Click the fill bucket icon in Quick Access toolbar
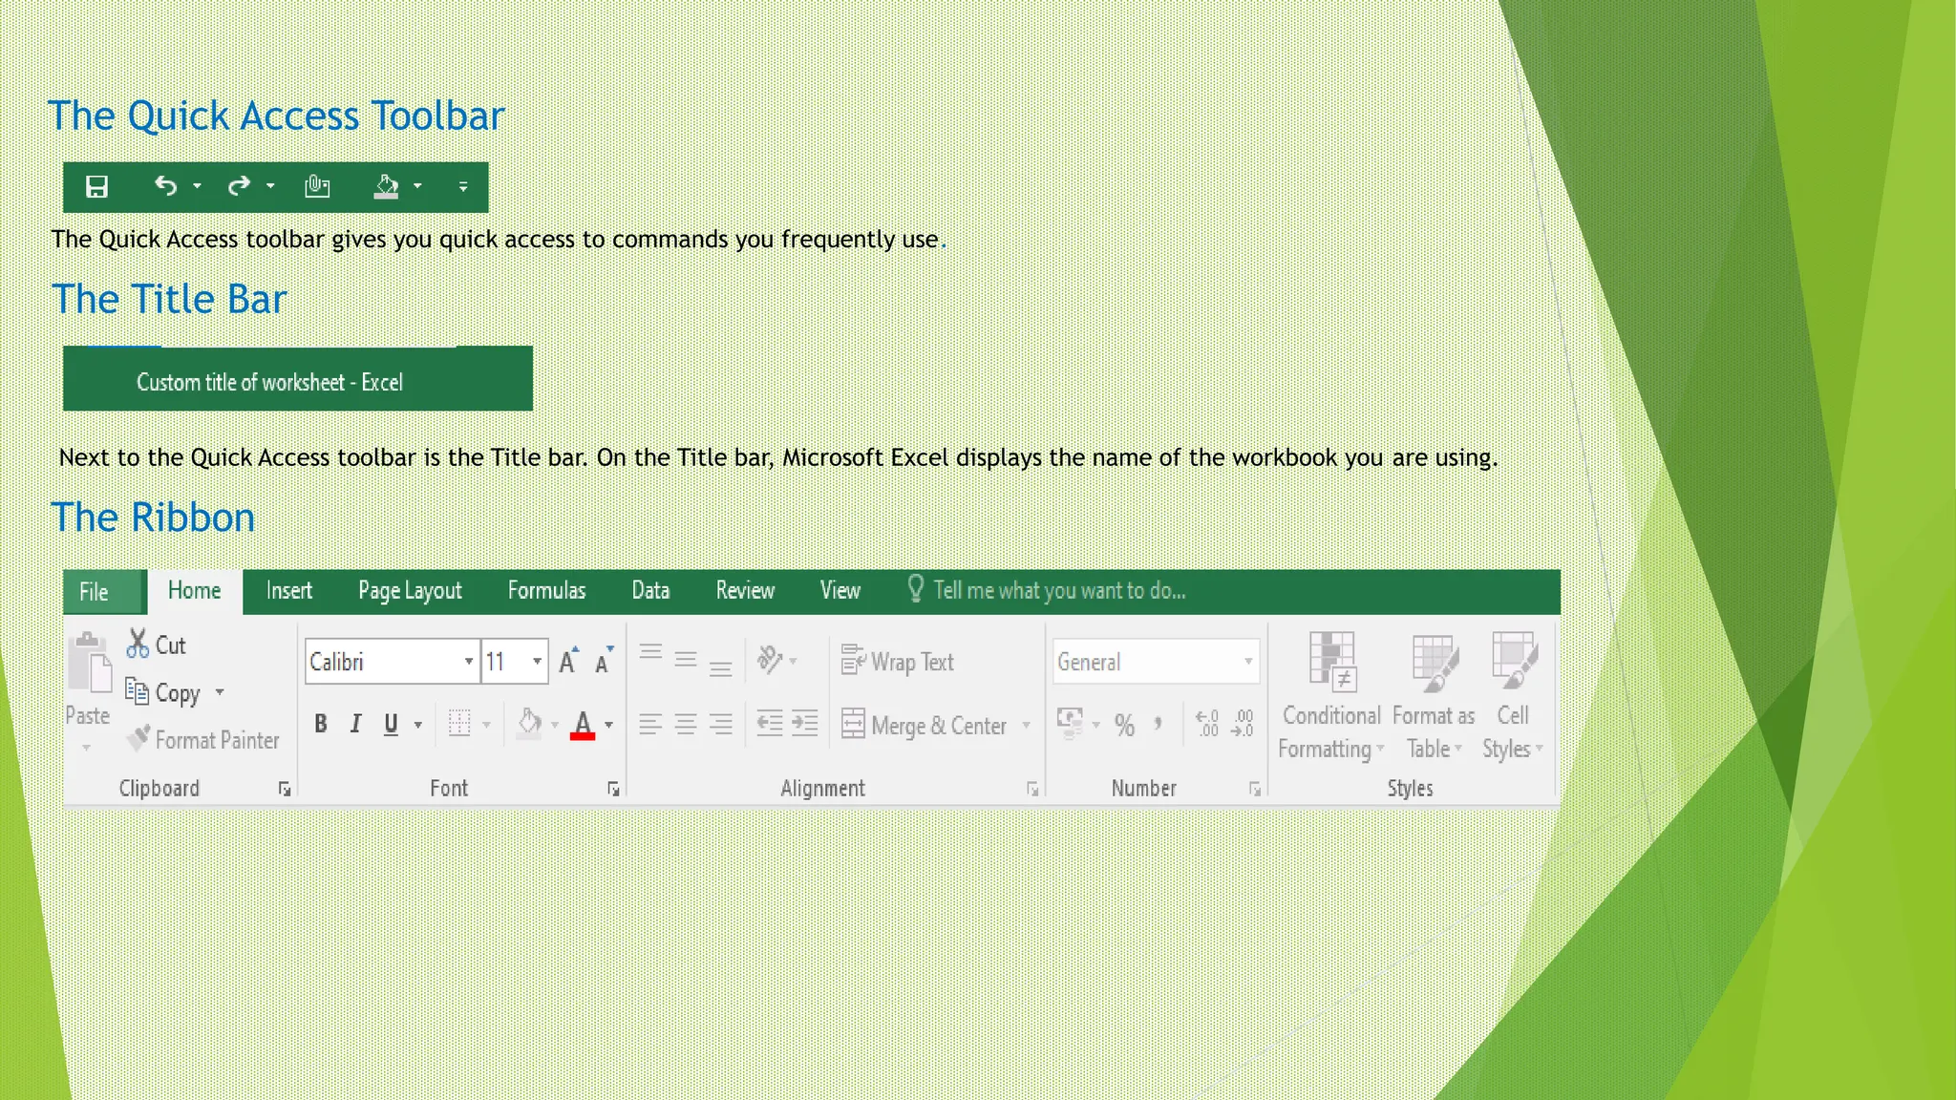This screenshot has height=1100, width=1956. (386, 186)
